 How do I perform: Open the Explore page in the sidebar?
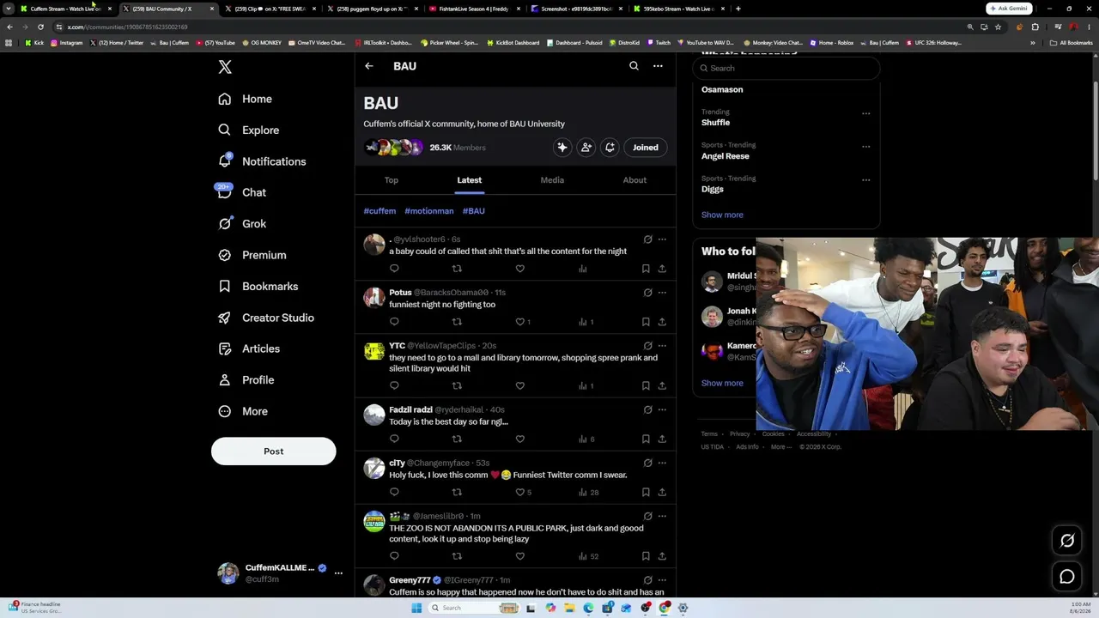coord(248,130)
